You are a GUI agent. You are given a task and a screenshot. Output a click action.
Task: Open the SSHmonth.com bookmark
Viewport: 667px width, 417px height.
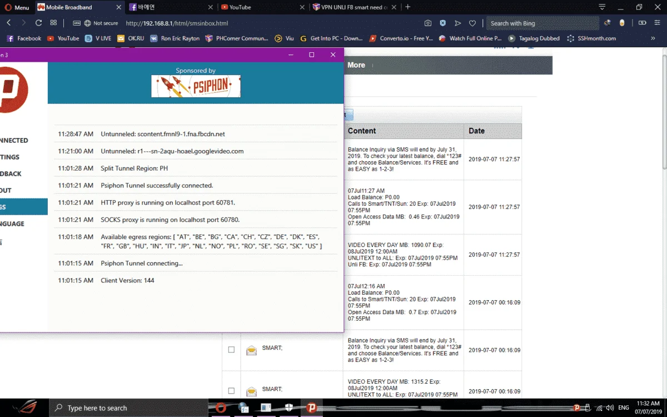click(x=591, y=38)
